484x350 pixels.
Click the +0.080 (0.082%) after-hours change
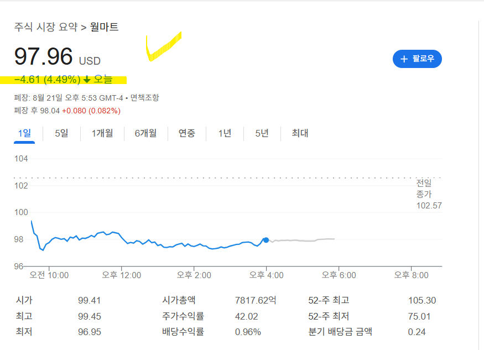(x=91, y=111)
